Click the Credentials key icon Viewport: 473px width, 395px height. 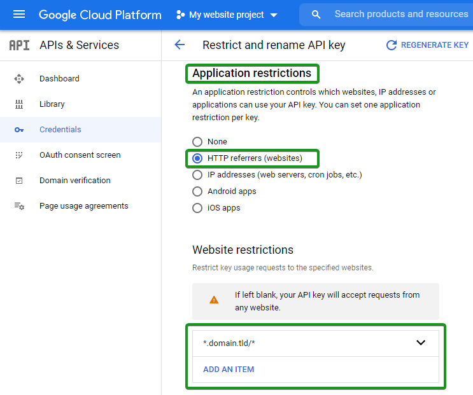click(x=19, y=130)
